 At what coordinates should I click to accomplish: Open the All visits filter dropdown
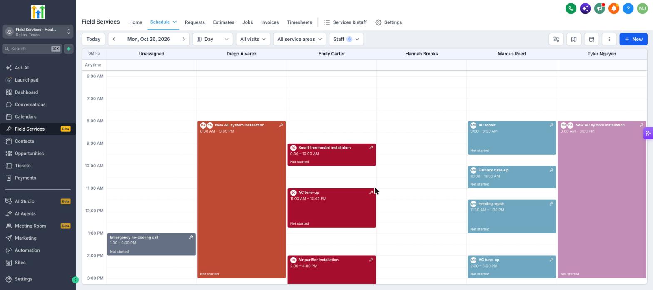click(253, 39)
